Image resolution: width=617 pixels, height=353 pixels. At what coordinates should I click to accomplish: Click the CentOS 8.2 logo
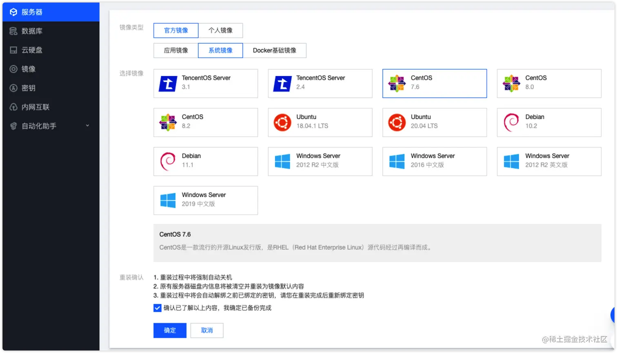click(168, 122)
